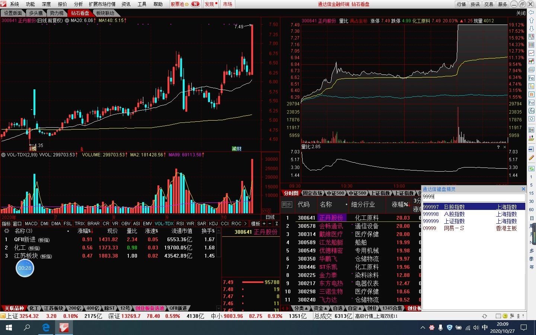Image resolution: width=536 pixels, height=335 pixels.
Task: Select the VOL-TDX indicator
Action: (164, 224)
